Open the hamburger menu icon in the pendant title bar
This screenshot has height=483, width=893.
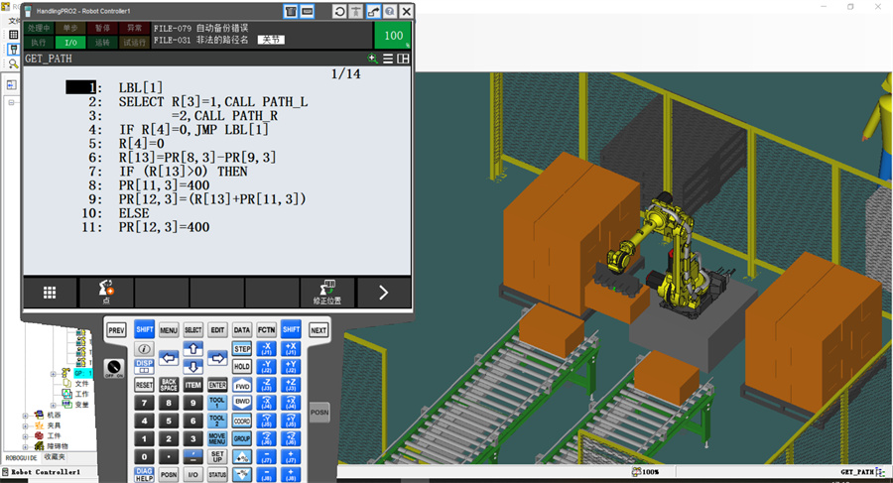388,59
